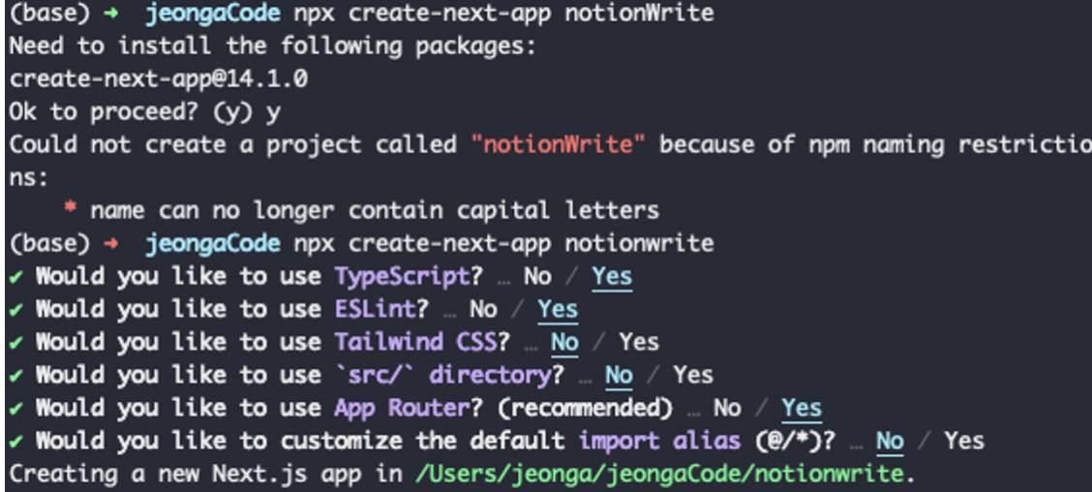
Task: Click underlined "Yes" in the App Router row
Action: (802, 409)
